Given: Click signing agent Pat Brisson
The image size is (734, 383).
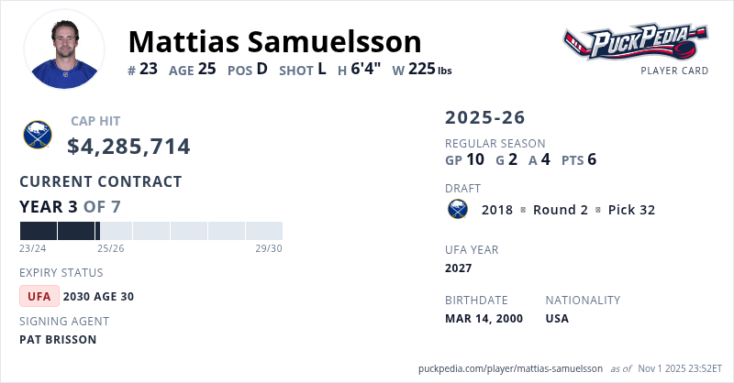Looking at the screenshot, I should coord(58,339).
